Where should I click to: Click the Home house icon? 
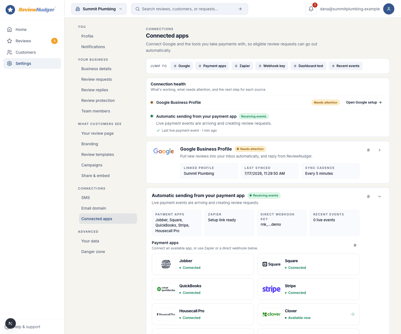tap(9, 30)
